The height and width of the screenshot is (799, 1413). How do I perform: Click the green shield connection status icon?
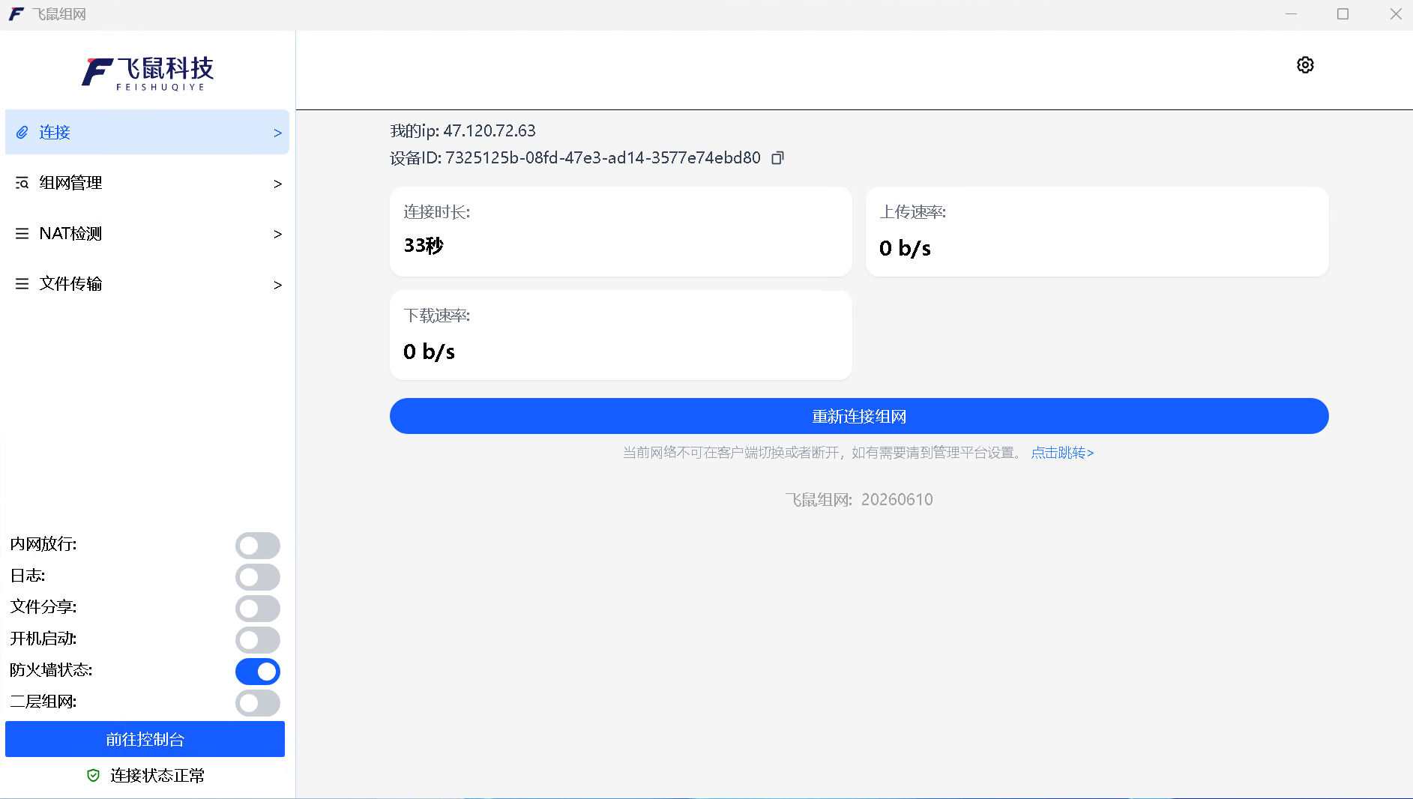pos(94,776)
